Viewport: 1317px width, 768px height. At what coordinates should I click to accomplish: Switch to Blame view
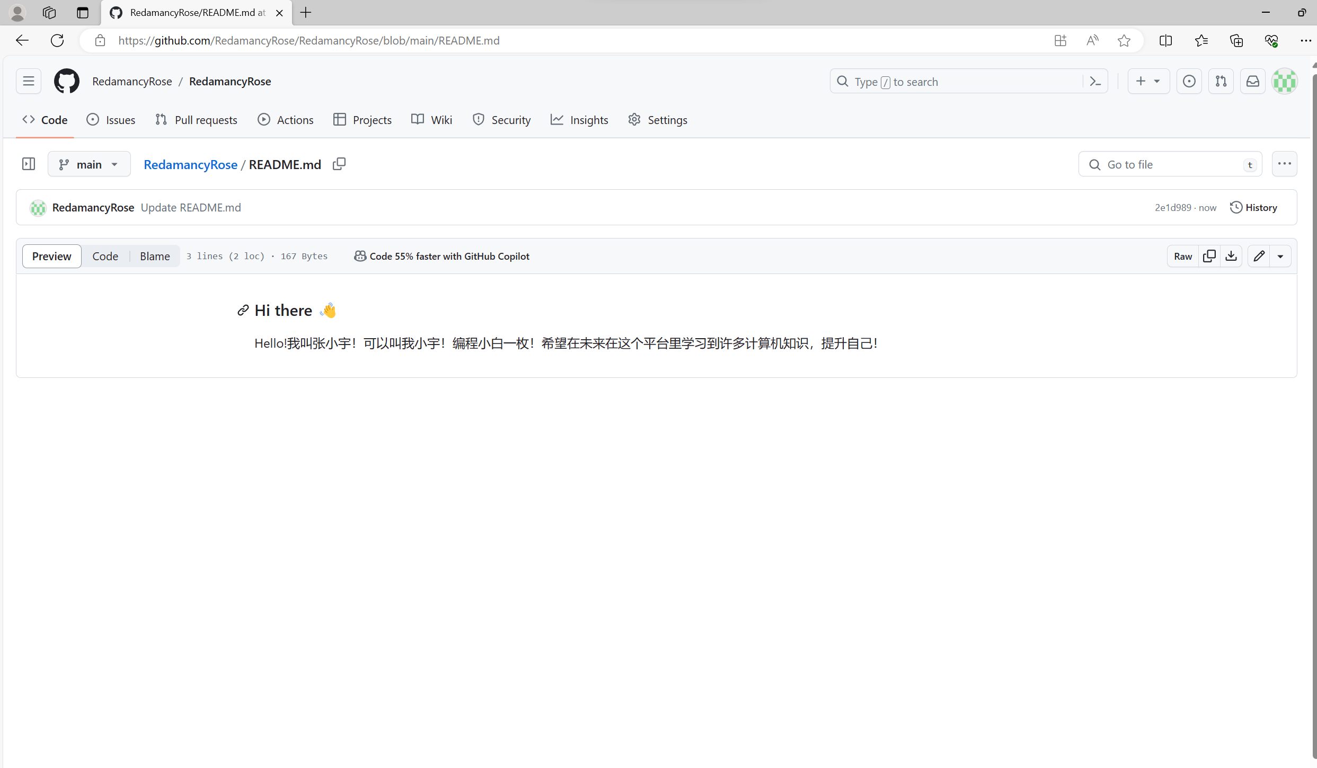pos(155,256)
